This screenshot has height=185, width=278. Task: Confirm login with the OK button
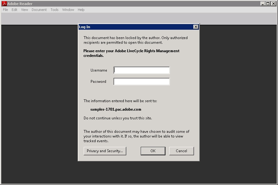click(153, 151)
